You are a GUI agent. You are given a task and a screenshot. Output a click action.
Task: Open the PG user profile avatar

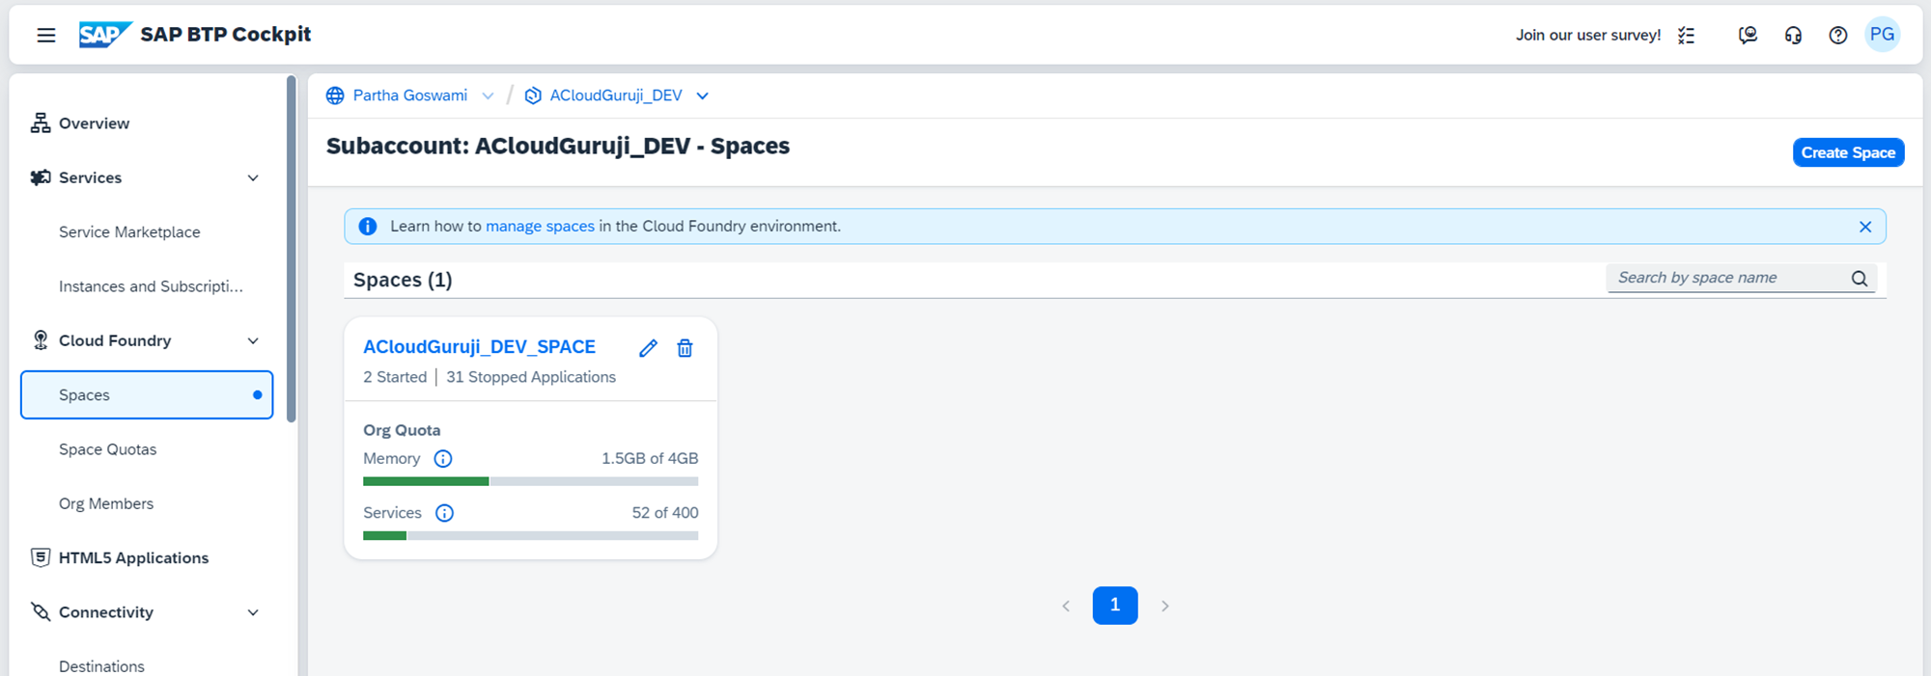coord(1882,35)
